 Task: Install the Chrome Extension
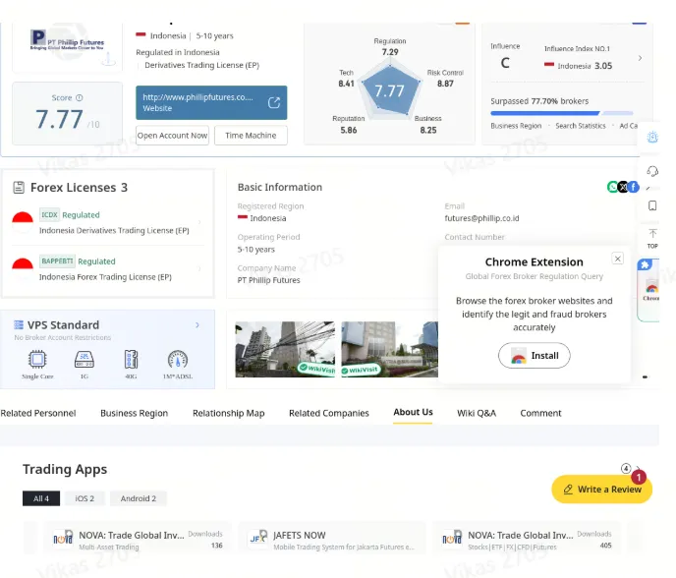(x=535, y=356)
